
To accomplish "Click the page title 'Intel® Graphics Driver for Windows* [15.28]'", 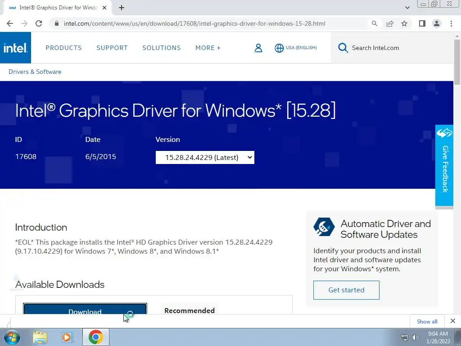I will [176, 111].
